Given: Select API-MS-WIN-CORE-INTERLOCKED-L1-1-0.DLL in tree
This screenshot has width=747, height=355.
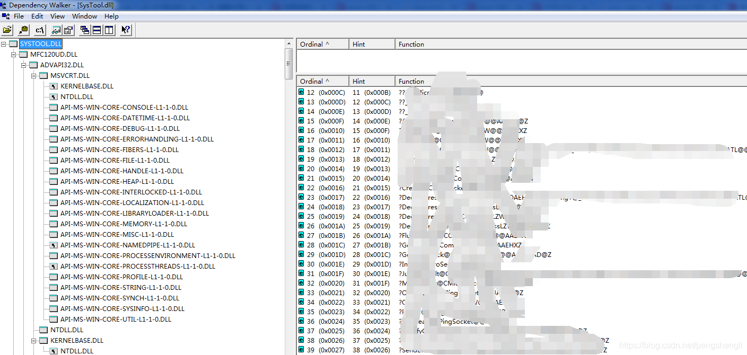Looking at the screenshot, I should [x=131, y=192].
